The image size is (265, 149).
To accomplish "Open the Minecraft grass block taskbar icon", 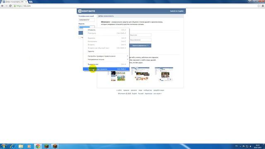I will 46,146.
